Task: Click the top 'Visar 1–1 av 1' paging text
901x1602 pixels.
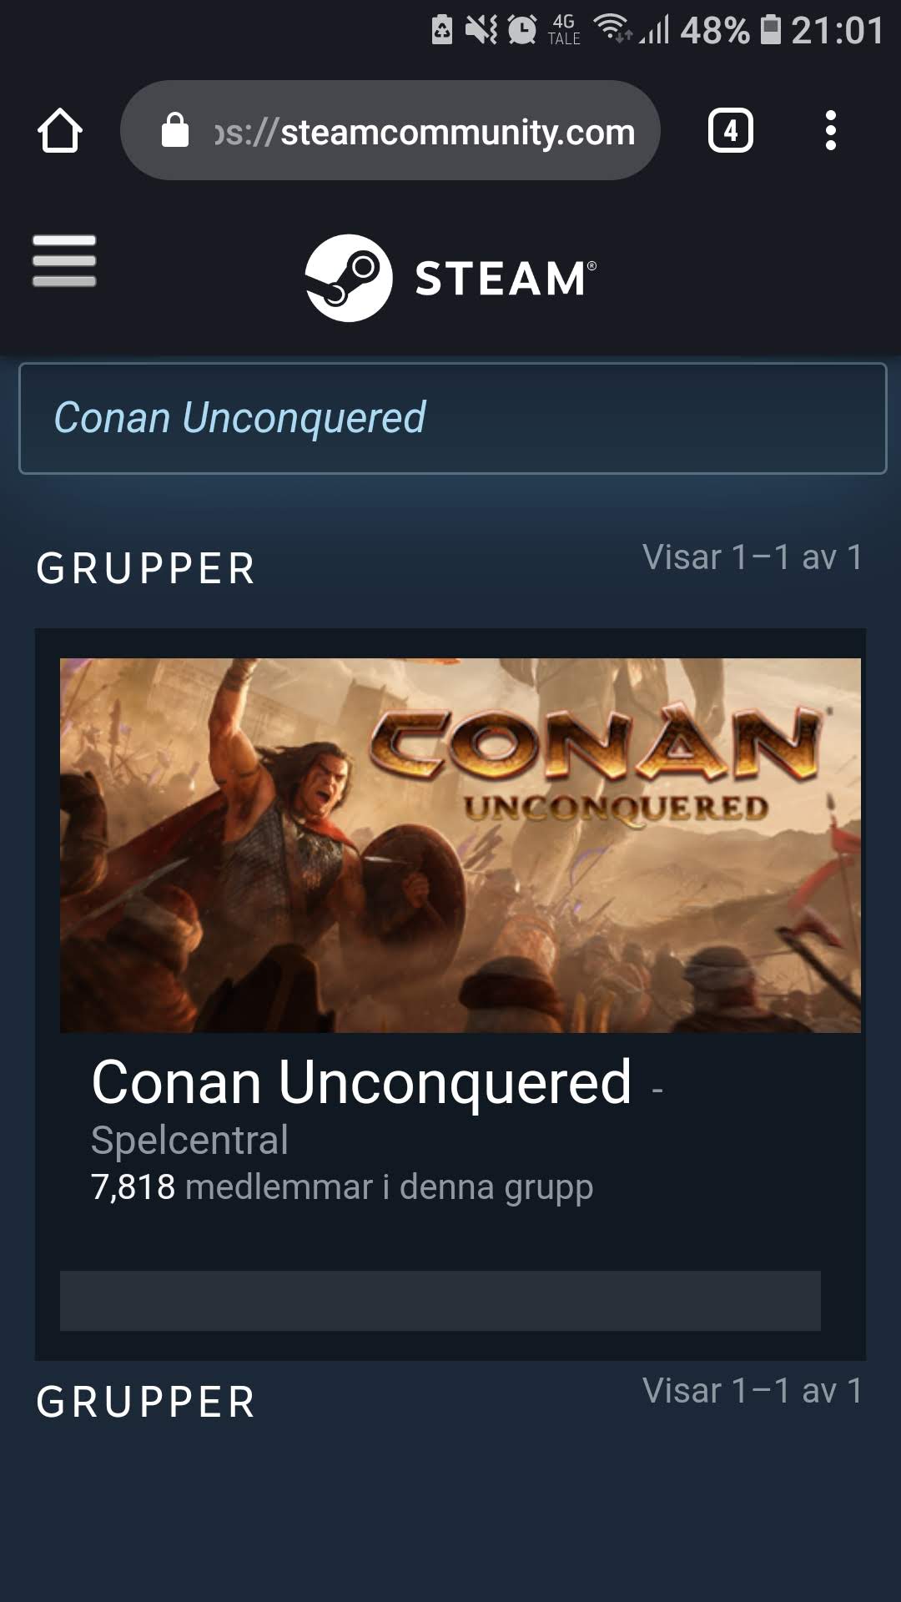Action: pyautogui.click(x=753, y=557)
